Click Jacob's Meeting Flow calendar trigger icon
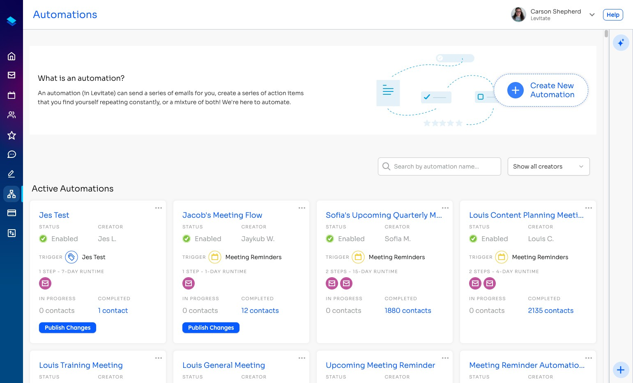 215,257
